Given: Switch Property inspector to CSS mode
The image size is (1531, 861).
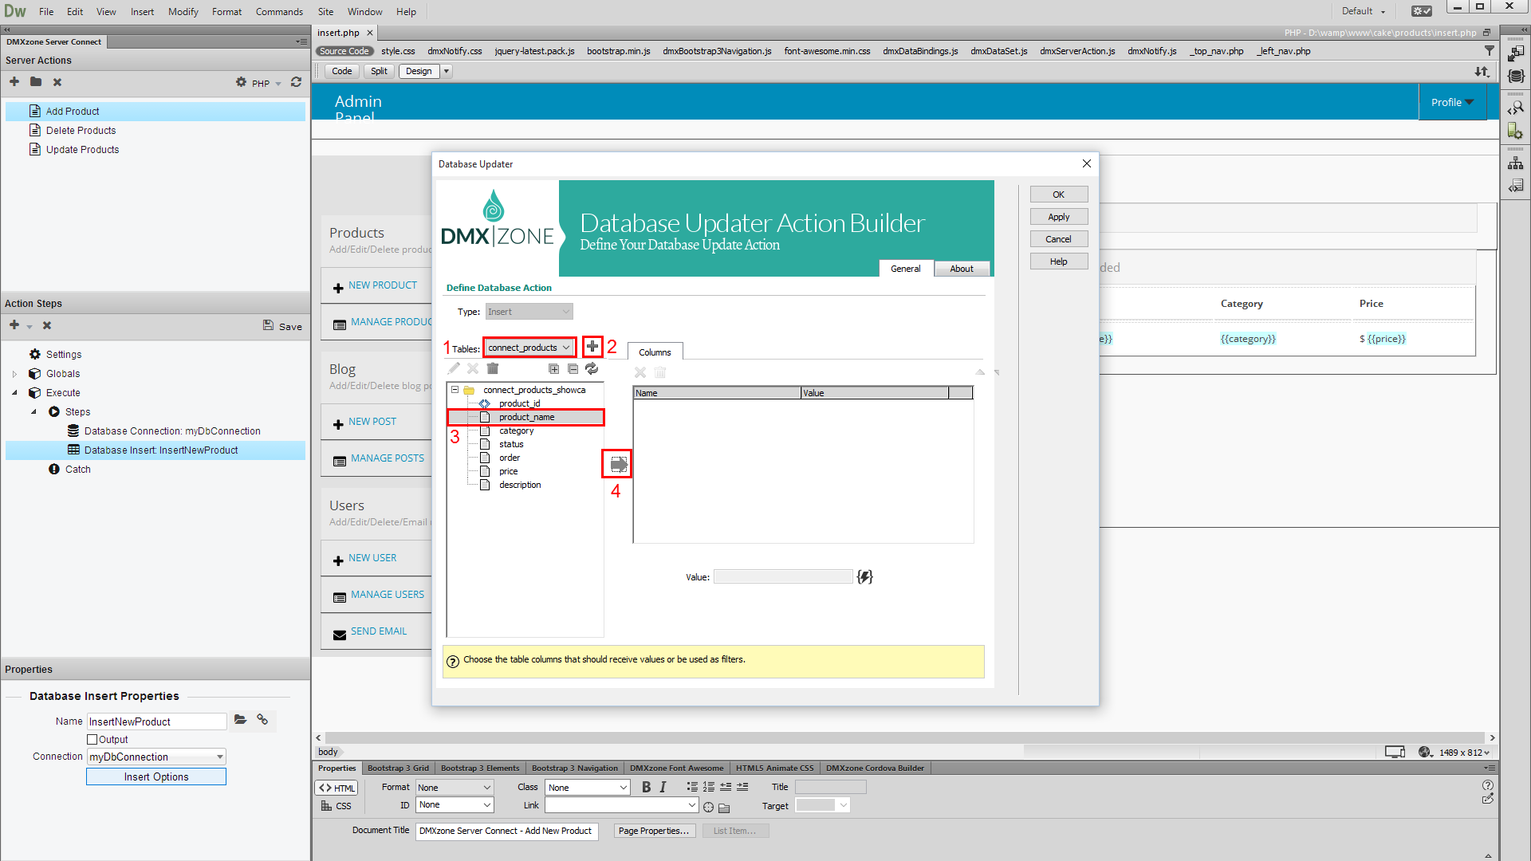Looking at the screenshot, I should pyautogui.click(x=337, y=806).
